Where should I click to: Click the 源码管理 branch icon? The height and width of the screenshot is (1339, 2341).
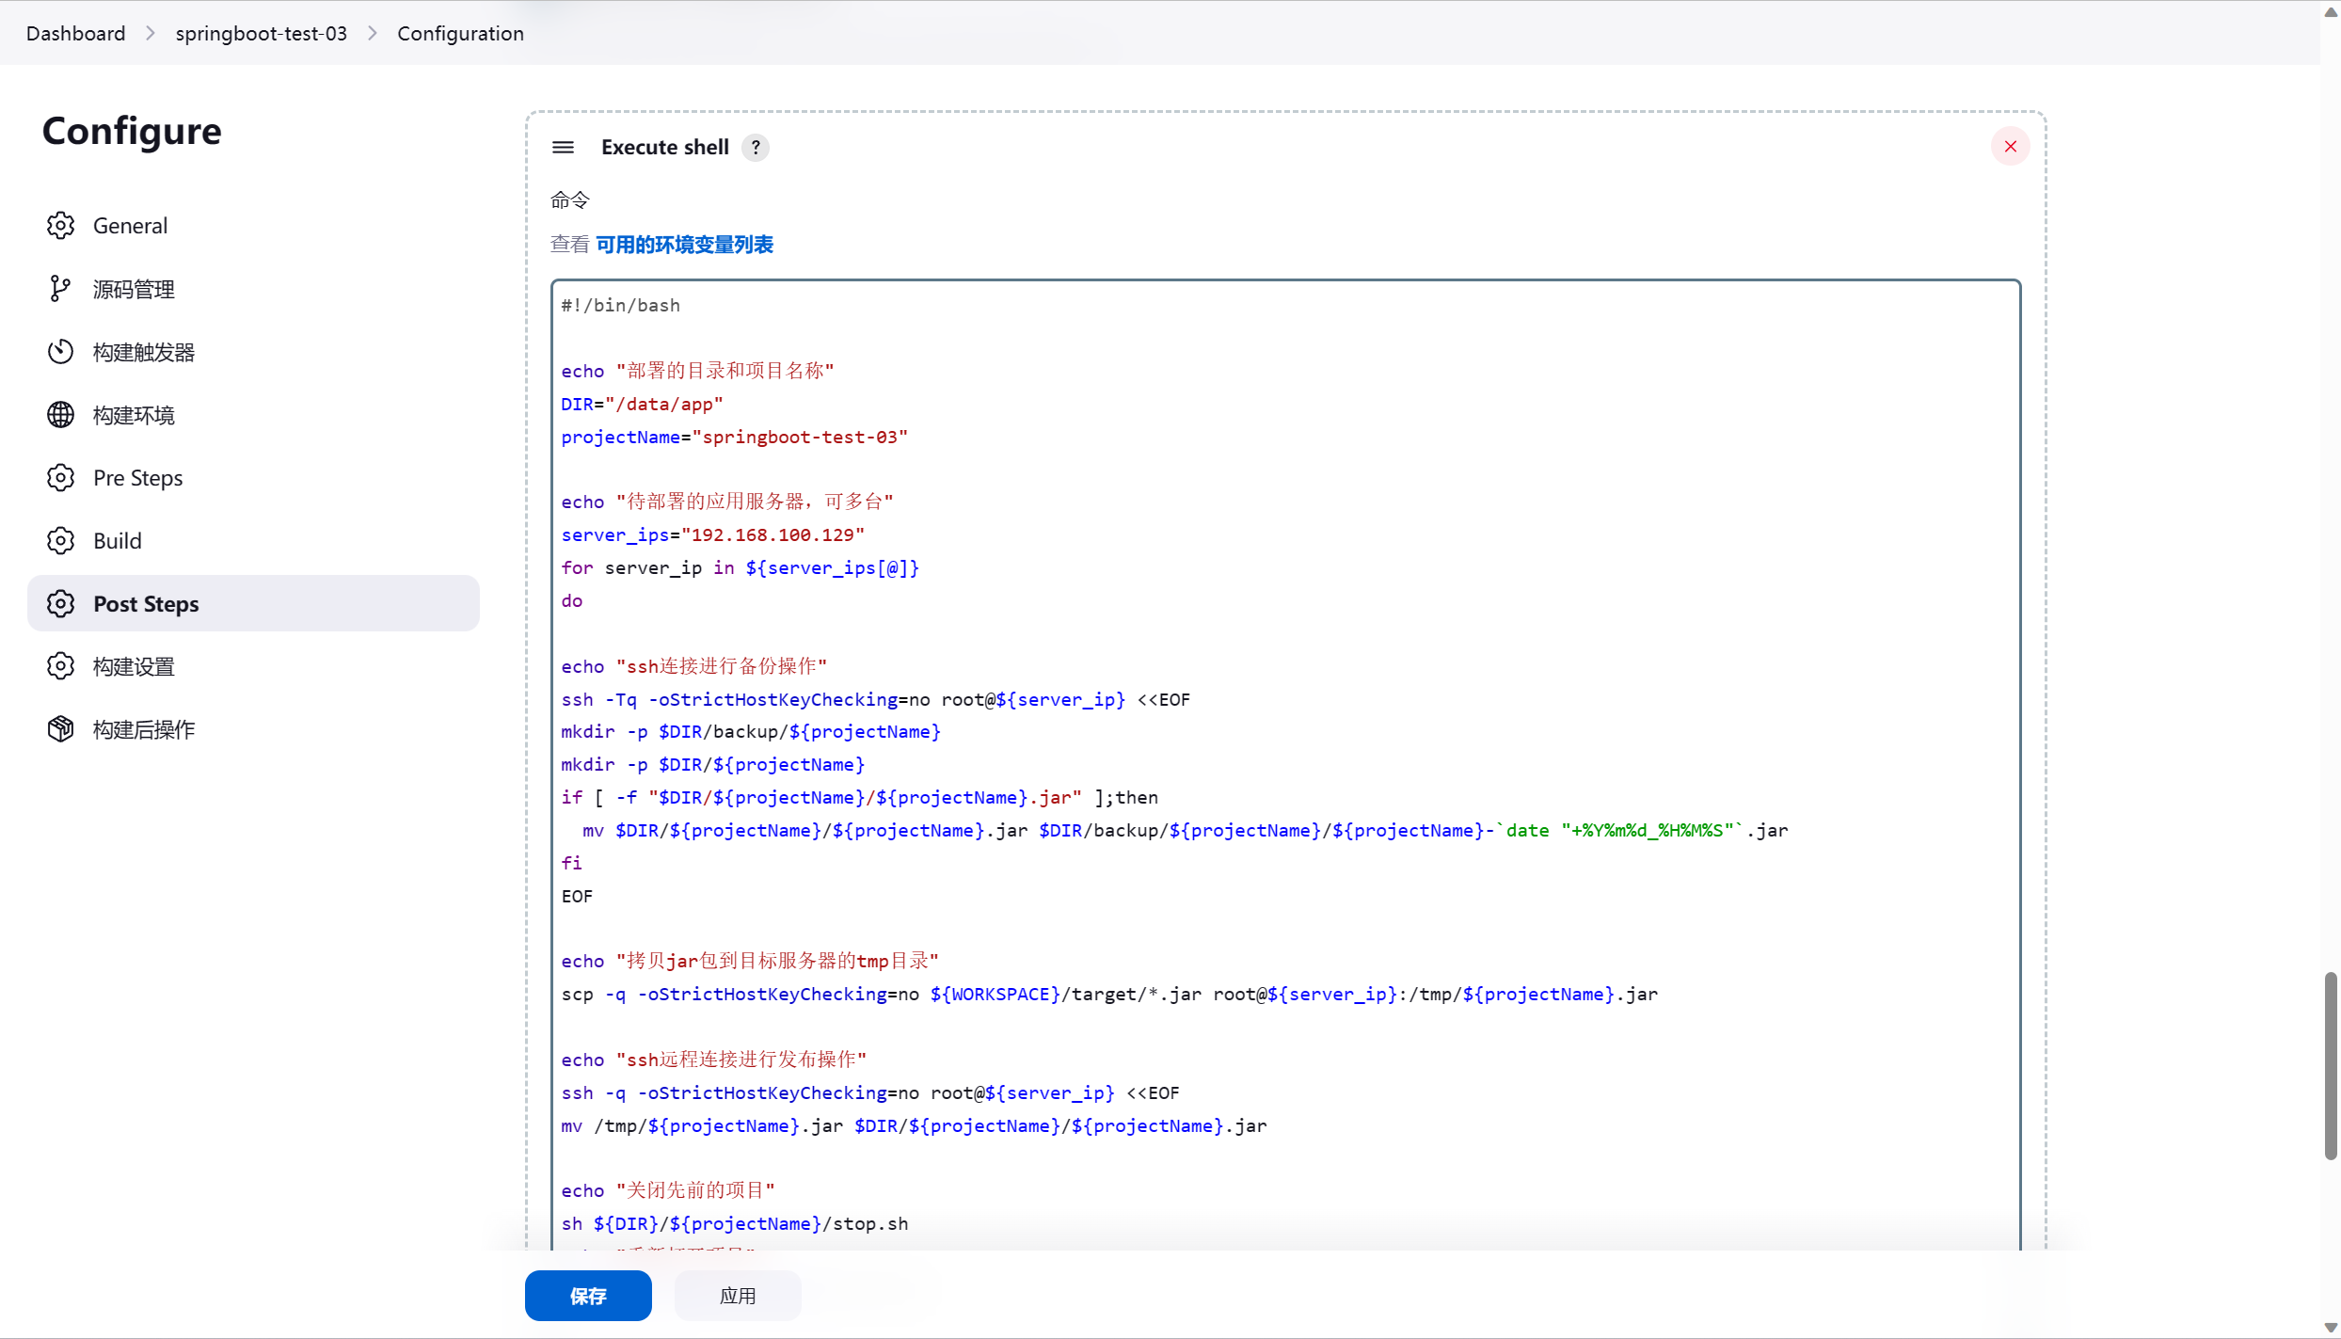point(60,289)
